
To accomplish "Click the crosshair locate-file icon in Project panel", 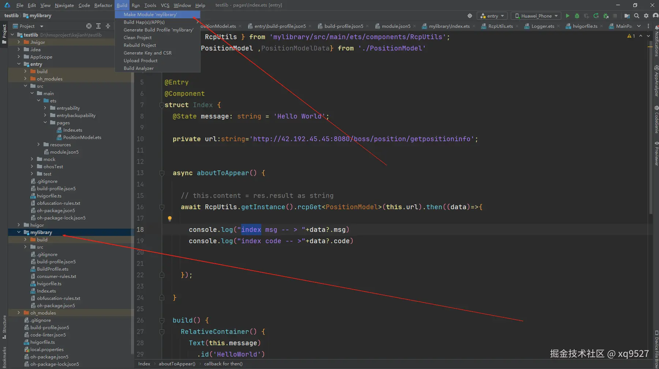I will point(89,26).
